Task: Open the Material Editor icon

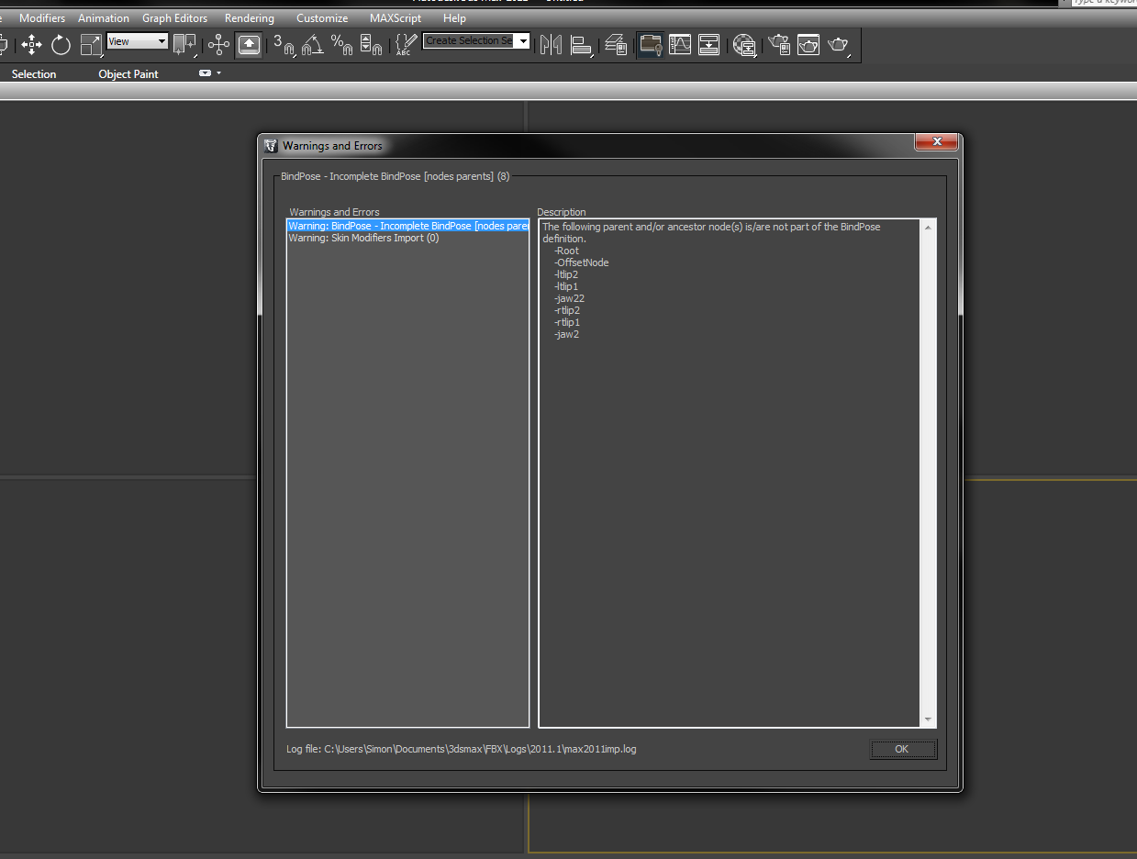Action: [x=746, y=44]
